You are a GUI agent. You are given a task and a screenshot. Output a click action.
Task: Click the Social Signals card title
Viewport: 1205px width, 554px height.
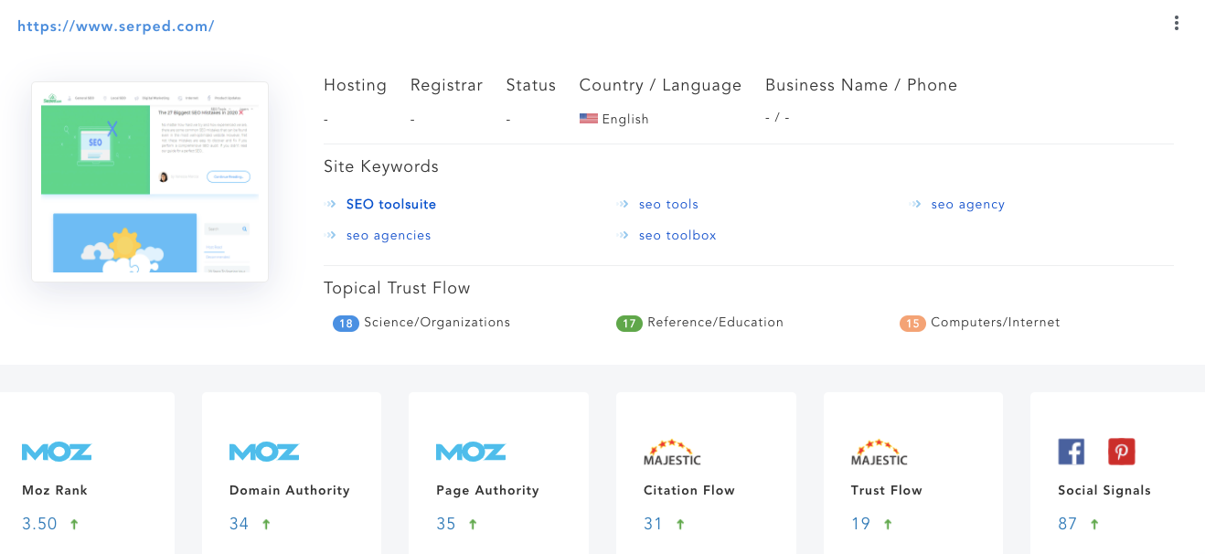tap(1104, 491)
